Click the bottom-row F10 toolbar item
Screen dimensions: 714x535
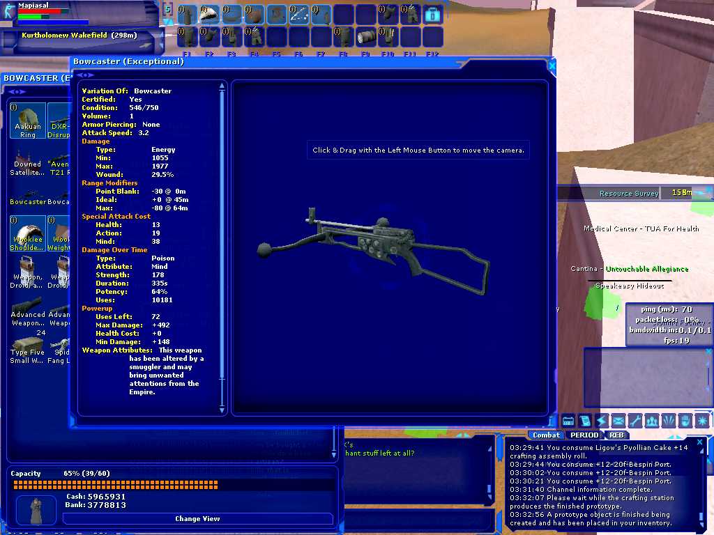point(388,37)
